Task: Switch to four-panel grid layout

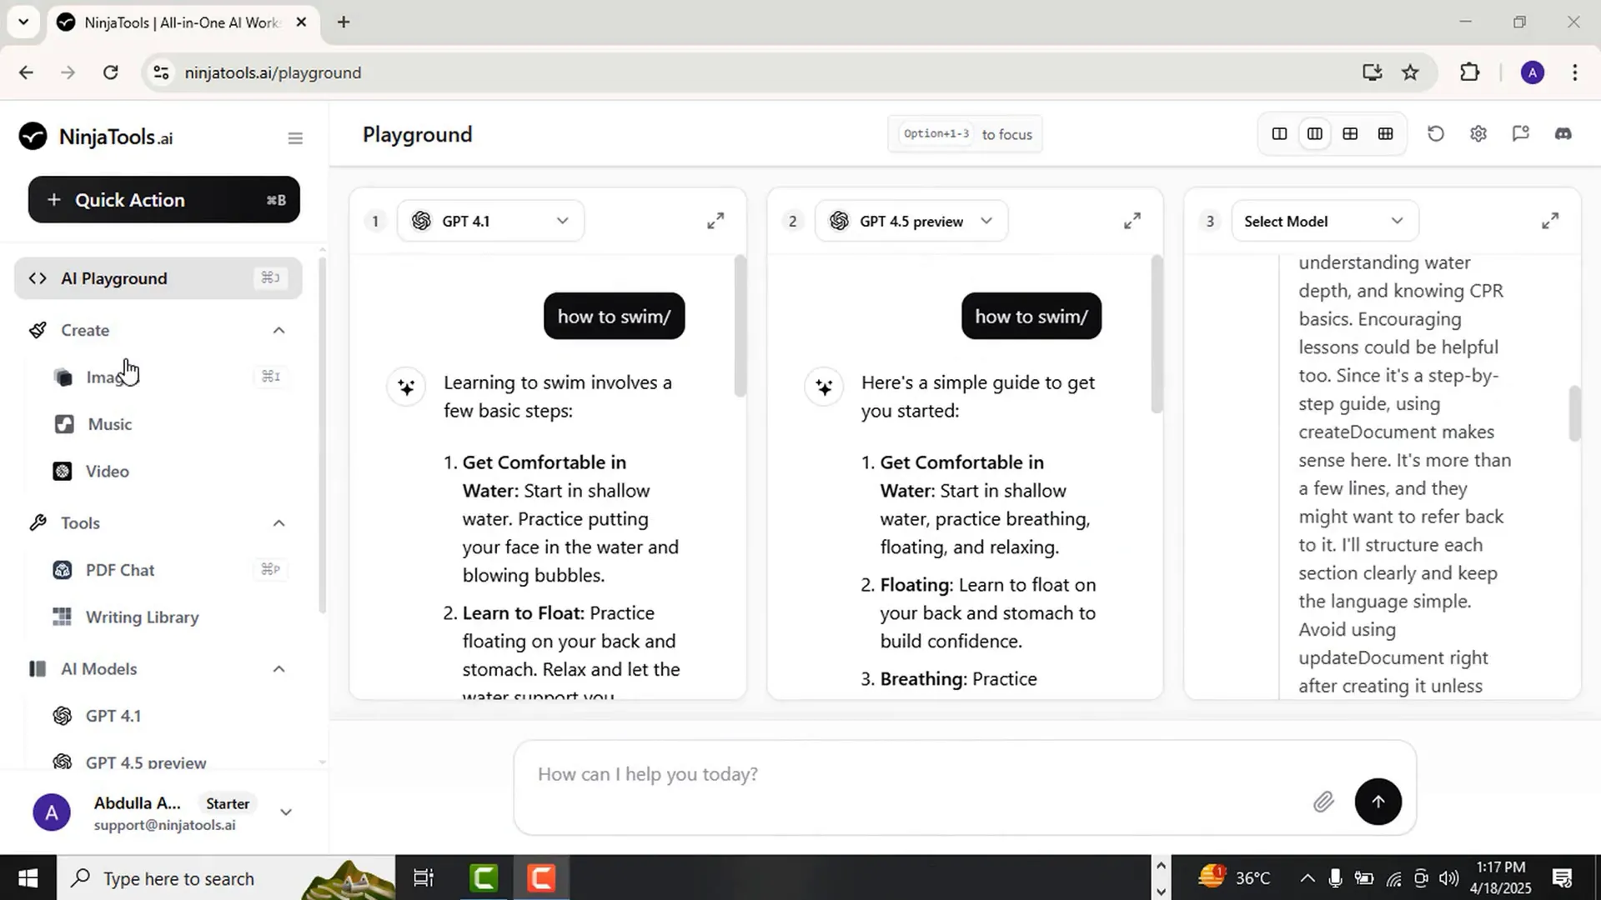Action: [x=1350, y=134]
